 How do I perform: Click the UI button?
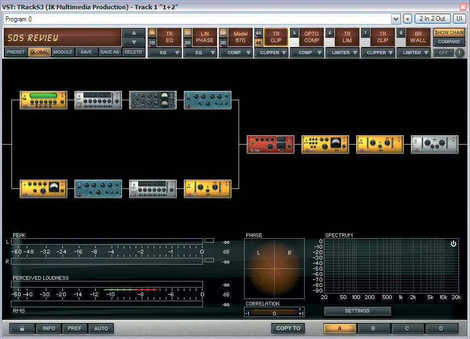459,19
